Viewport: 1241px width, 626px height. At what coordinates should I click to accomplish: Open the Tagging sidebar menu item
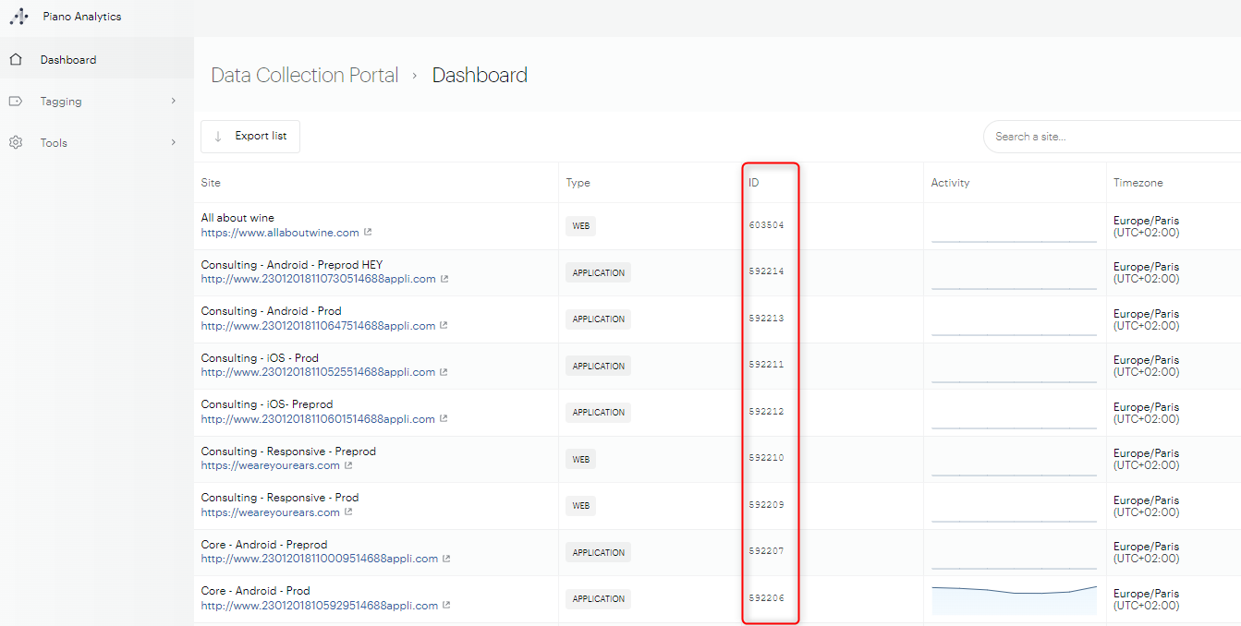point(61,102)
